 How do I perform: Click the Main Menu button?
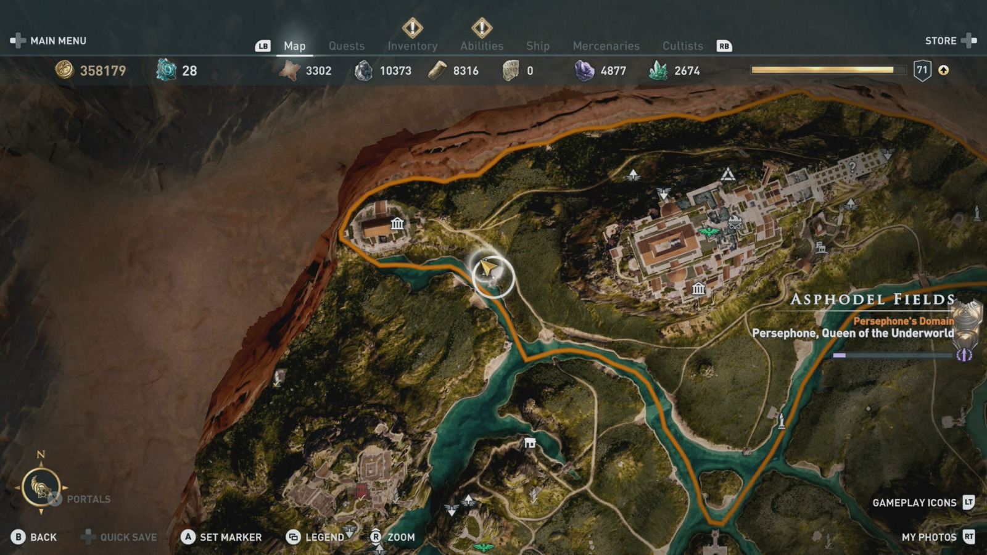tap(59, 40)
